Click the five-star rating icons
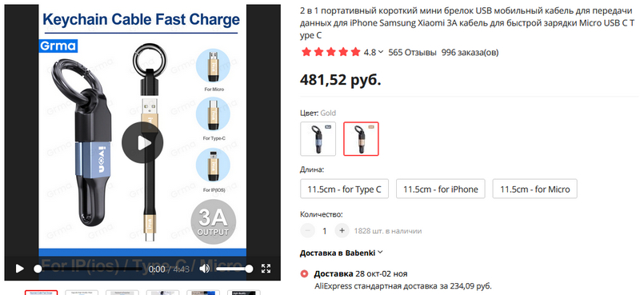The image size is (640, 295). pyautogui.click(x=330, y=52)
